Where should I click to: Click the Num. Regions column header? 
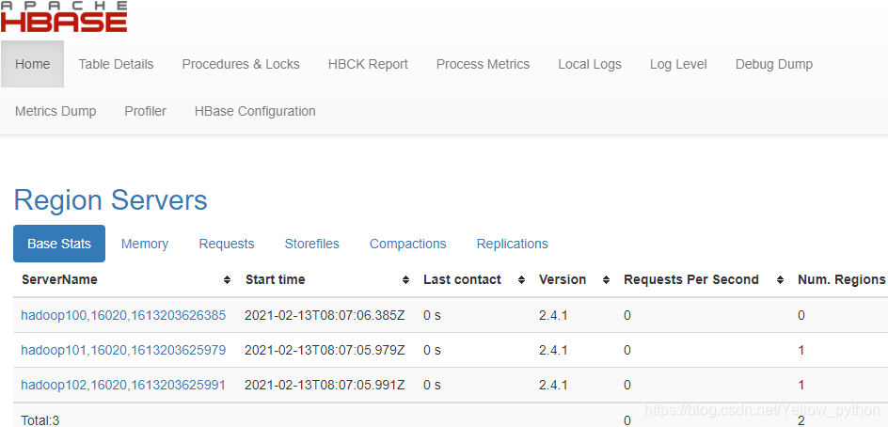[x=841, y=279]
